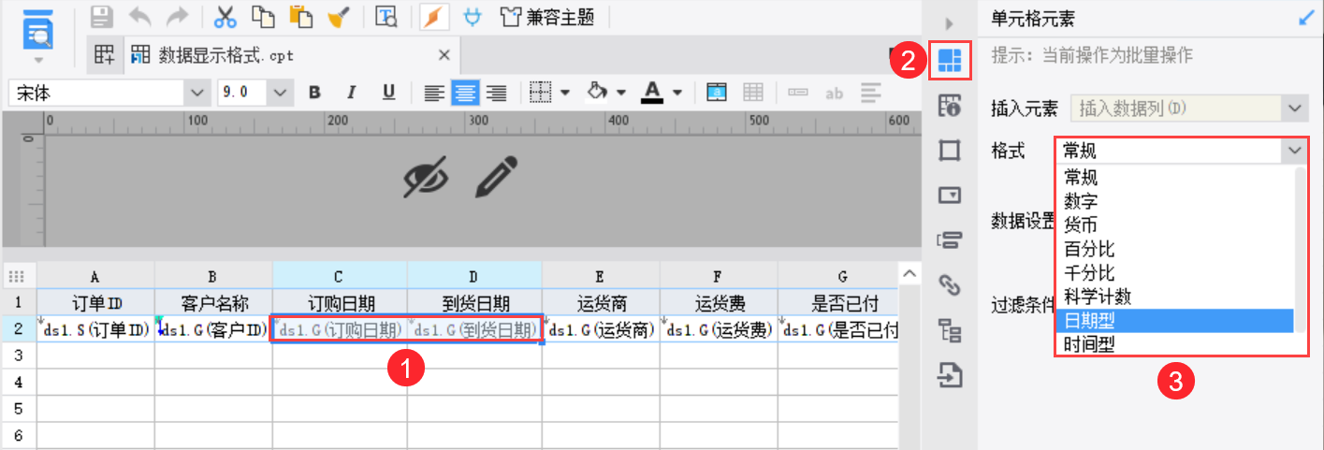This screenshot has height=450, width=1324.
Task: Apply the fill bucket background color
Action: [596, 93]
